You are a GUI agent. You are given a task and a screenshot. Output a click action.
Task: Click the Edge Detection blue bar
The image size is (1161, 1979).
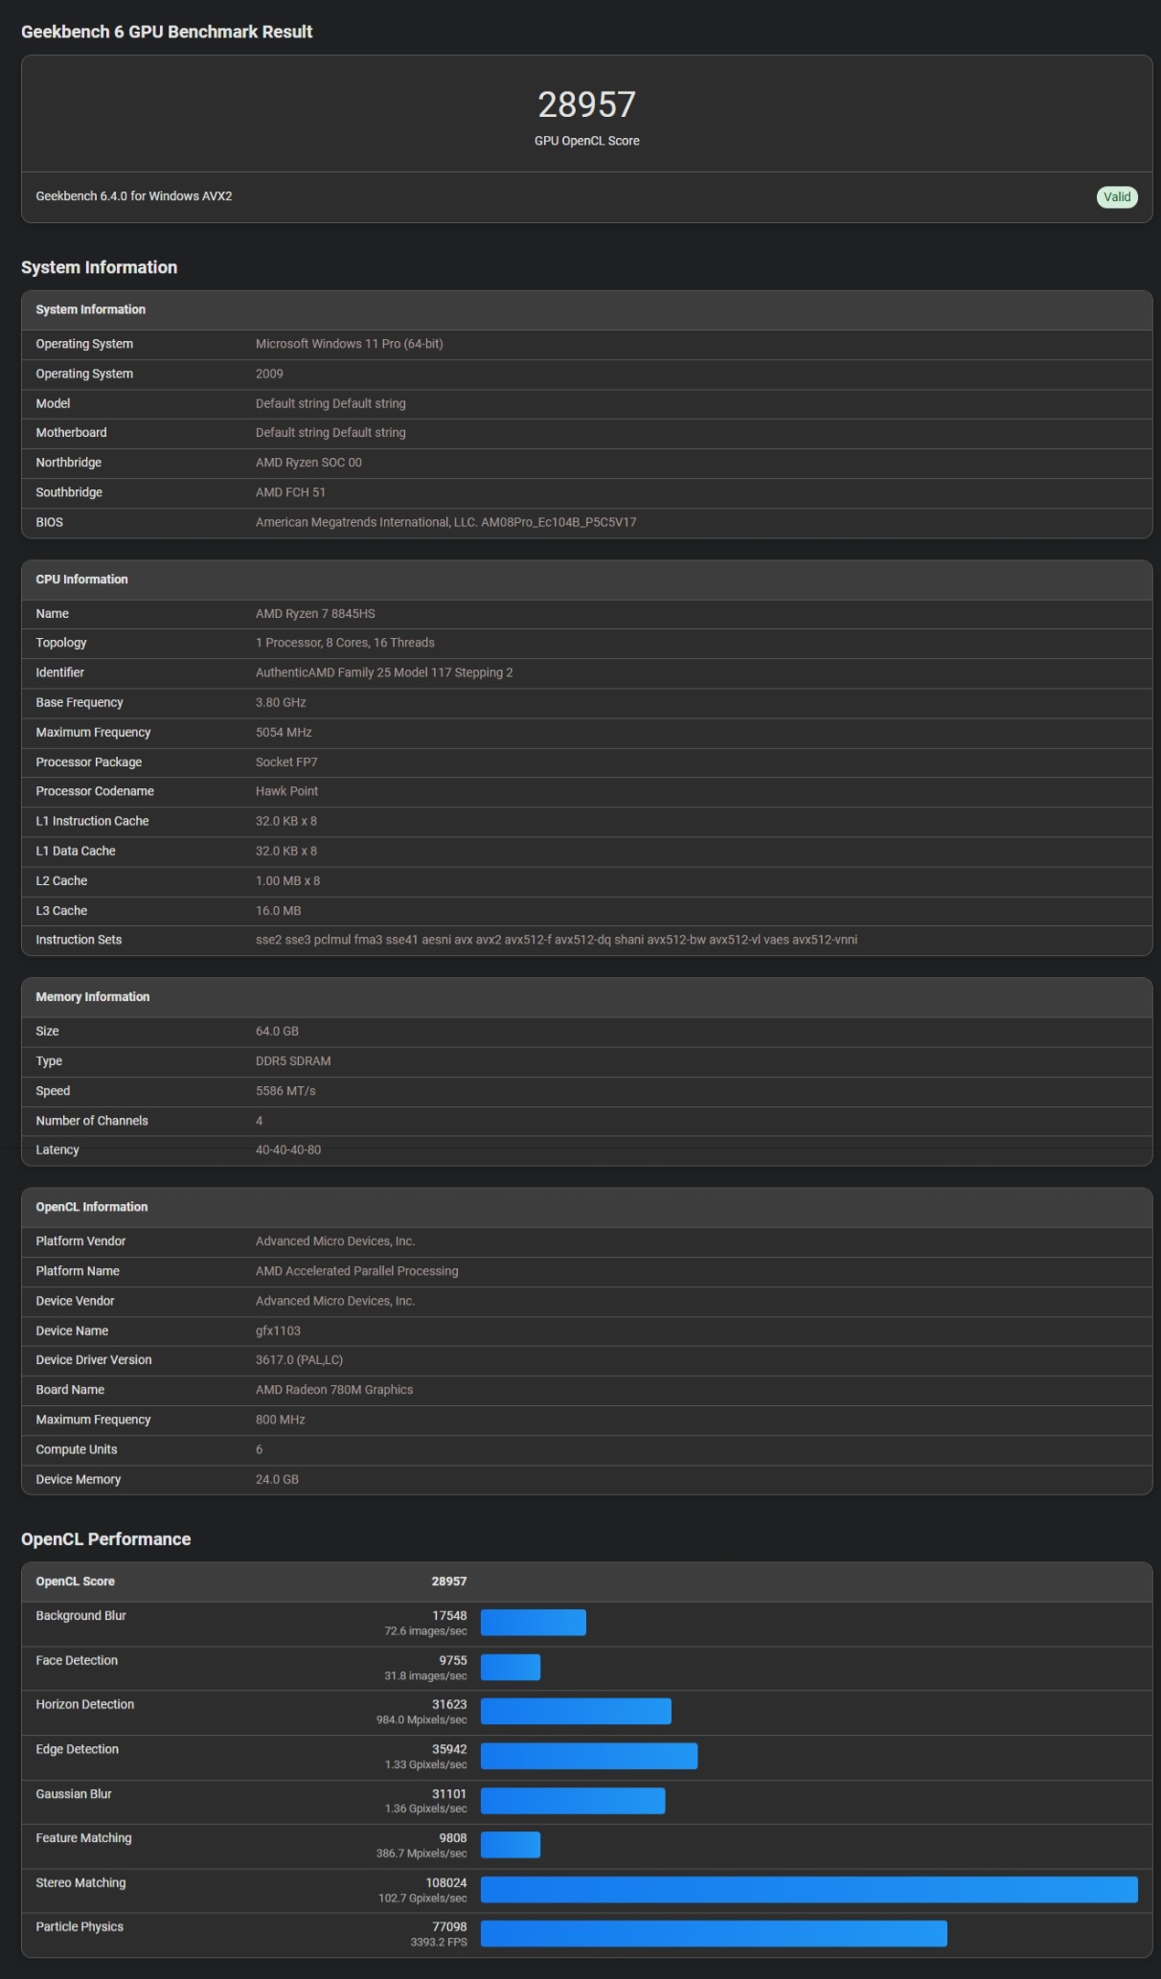589,1756
